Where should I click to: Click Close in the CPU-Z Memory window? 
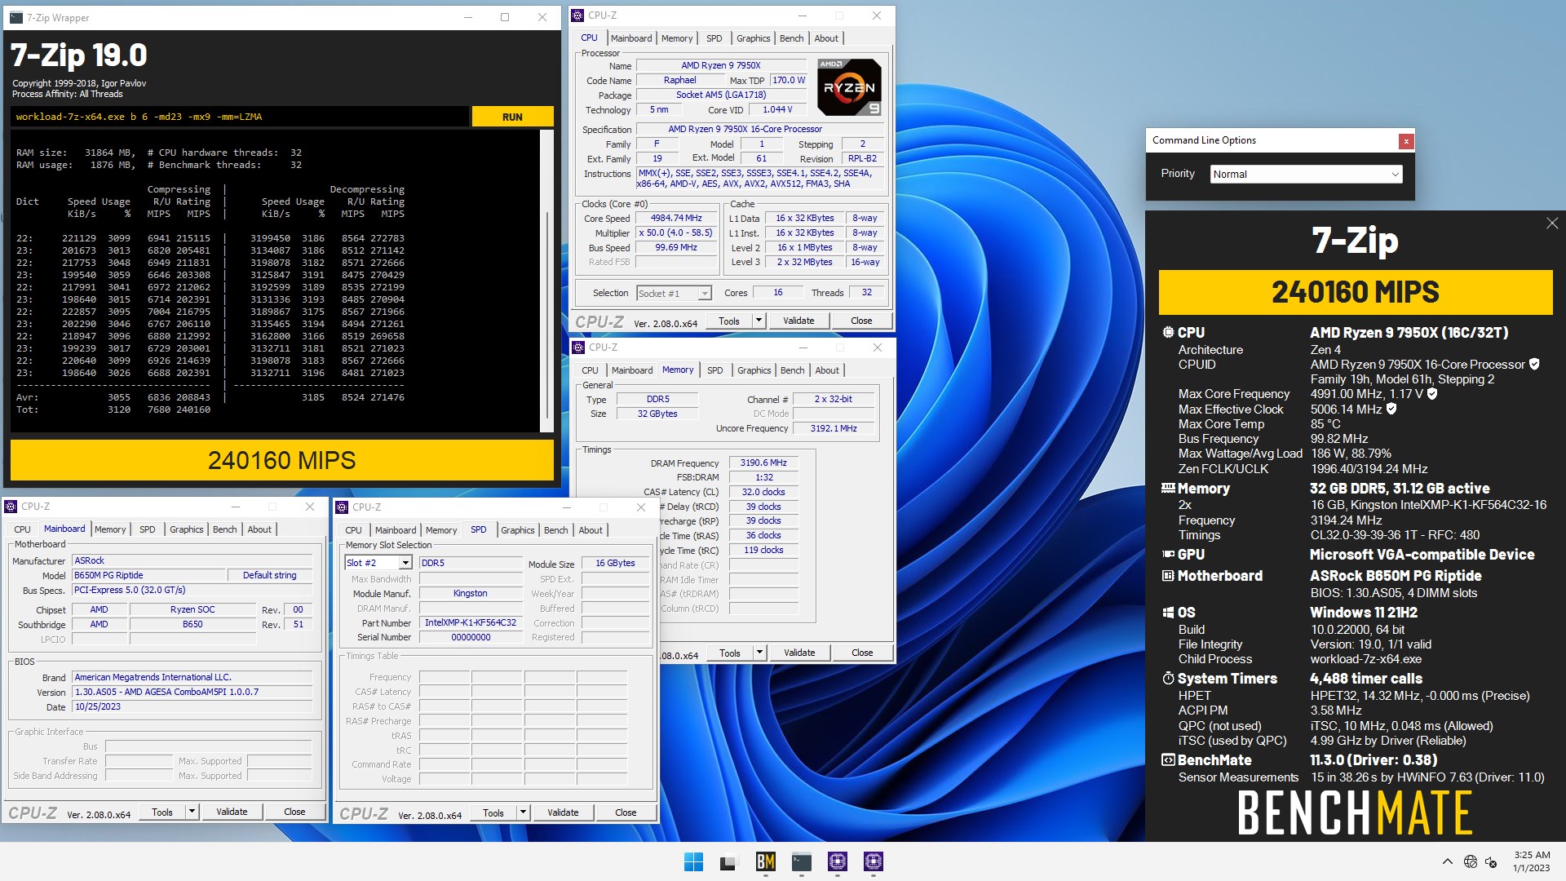tap(862, 653)
